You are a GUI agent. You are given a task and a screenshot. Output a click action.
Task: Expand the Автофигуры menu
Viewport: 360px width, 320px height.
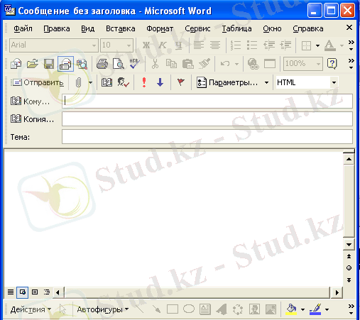click(103, 309)
